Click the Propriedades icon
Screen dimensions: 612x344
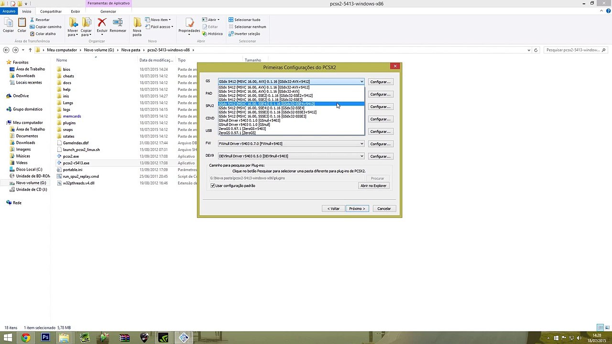189,23
